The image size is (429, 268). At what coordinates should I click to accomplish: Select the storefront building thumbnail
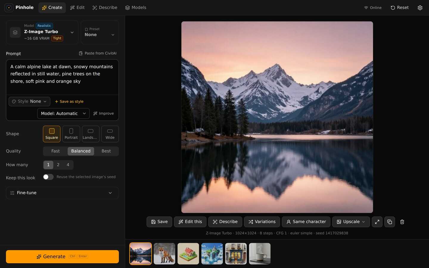[x=236, y=254]
